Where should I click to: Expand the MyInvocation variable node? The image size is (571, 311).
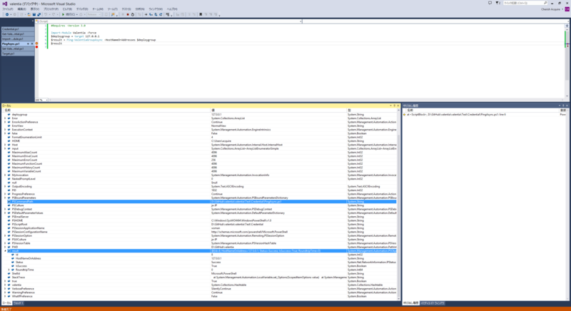coord(5,175)
